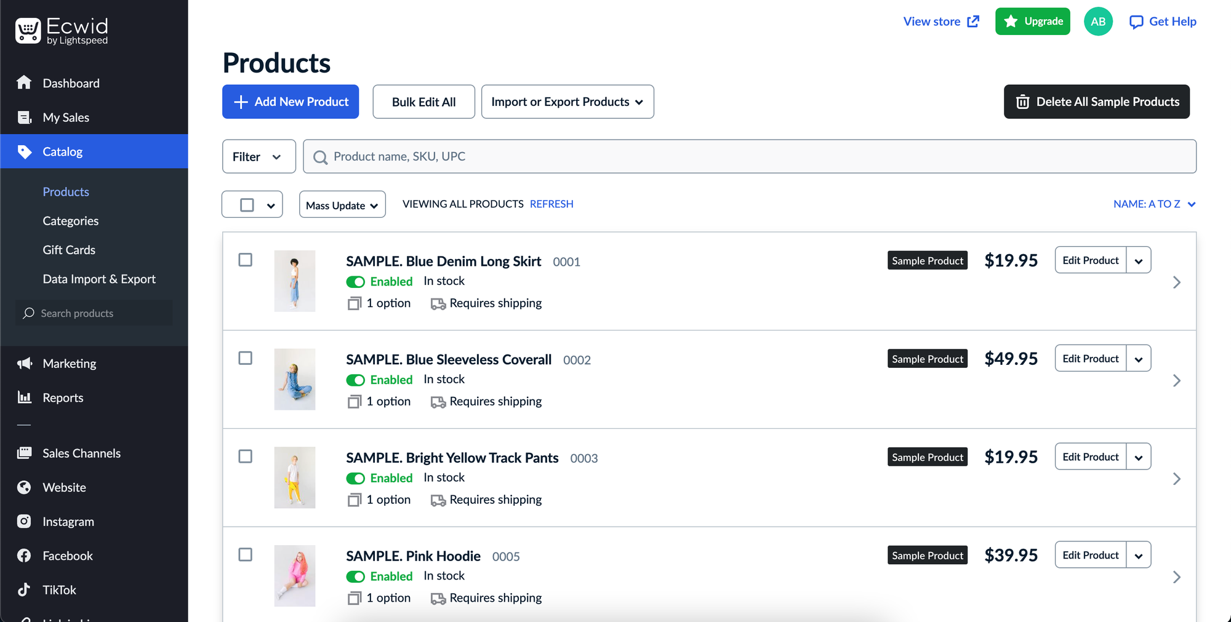Disable the Blue Denim Long Skirt Enabled toggle

coord(355,282)
